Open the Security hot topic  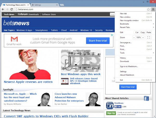point(99,30)
